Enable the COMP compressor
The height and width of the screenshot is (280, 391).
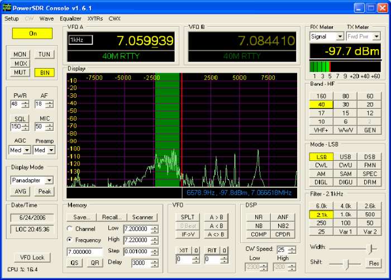pos(258,234)
